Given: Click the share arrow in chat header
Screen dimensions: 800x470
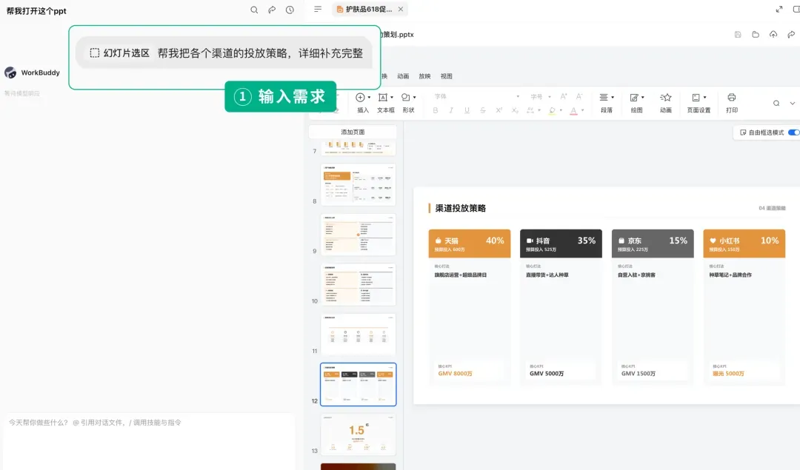Looking at the screenshot, I should click(x=272, y=10).
